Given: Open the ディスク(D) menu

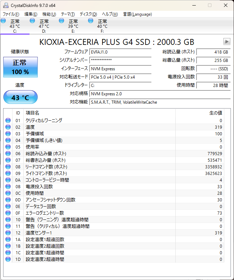Looking at the screenshot, I should [x=88, y=14].
